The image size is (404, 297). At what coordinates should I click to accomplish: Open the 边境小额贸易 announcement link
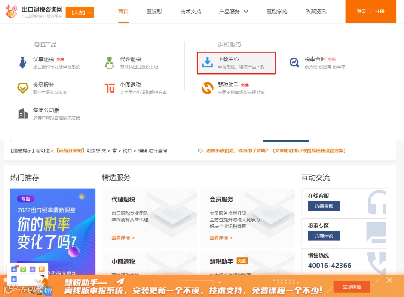pyautogui.click(x=275, y=151)
